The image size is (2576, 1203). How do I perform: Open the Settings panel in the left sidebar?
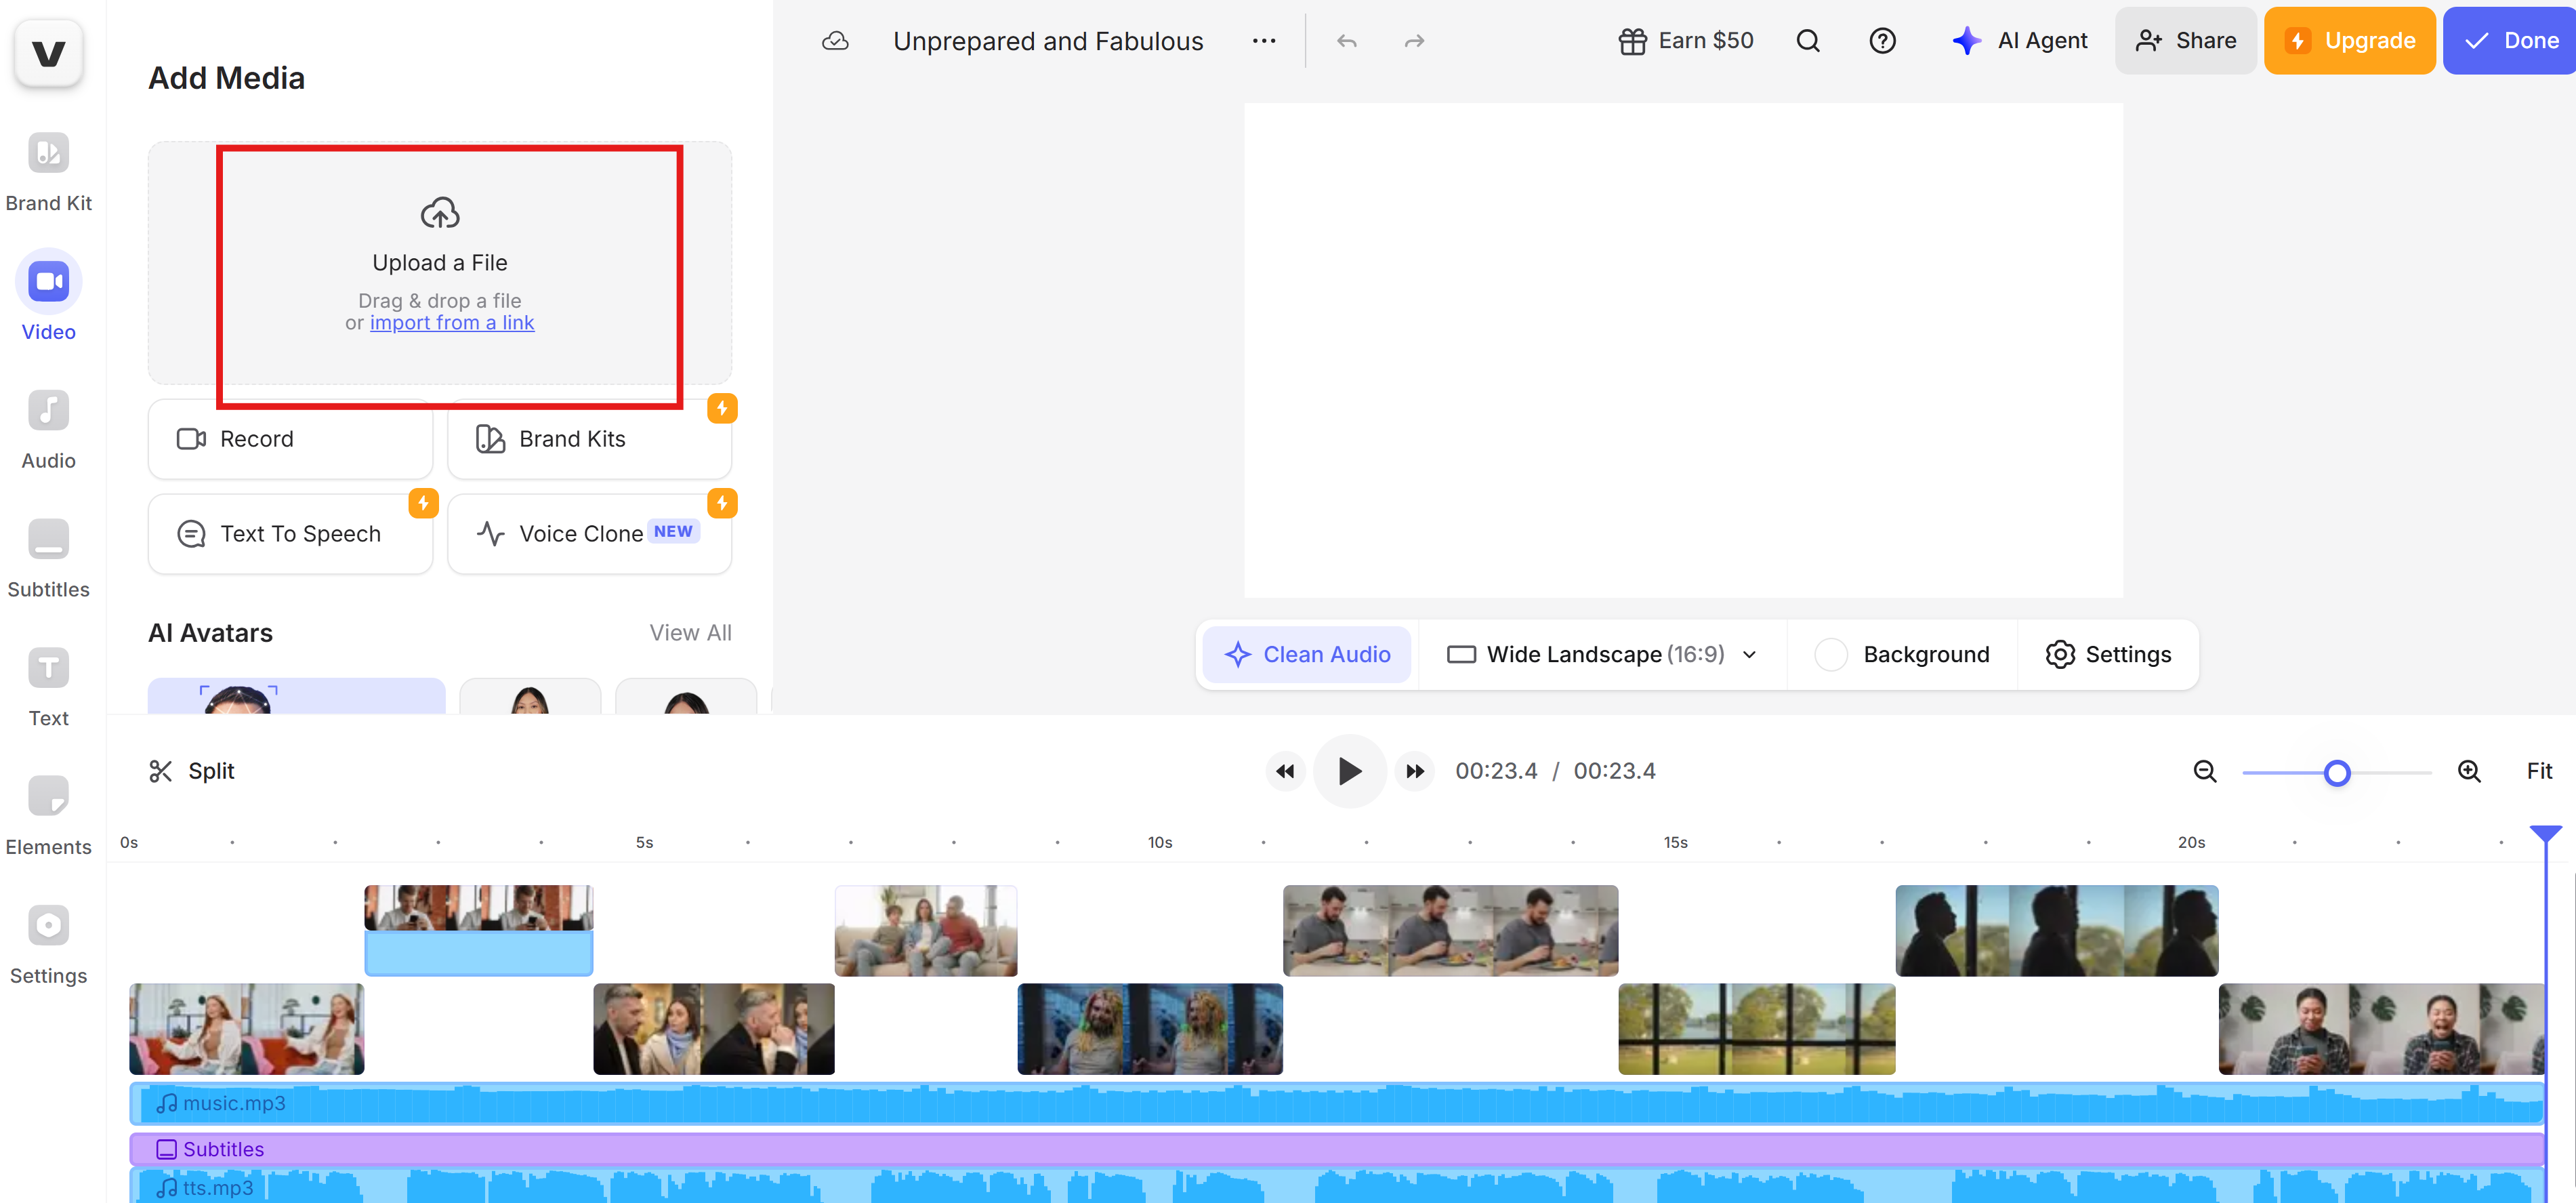(48, 943)
